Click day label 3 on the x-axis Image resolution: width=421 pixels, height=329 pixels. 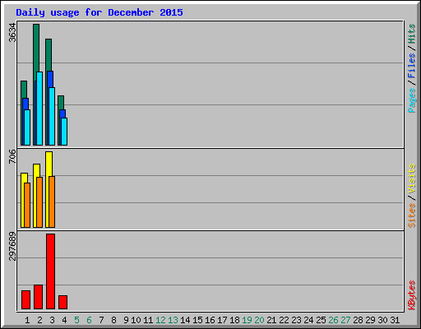click(x=52, y=320)
